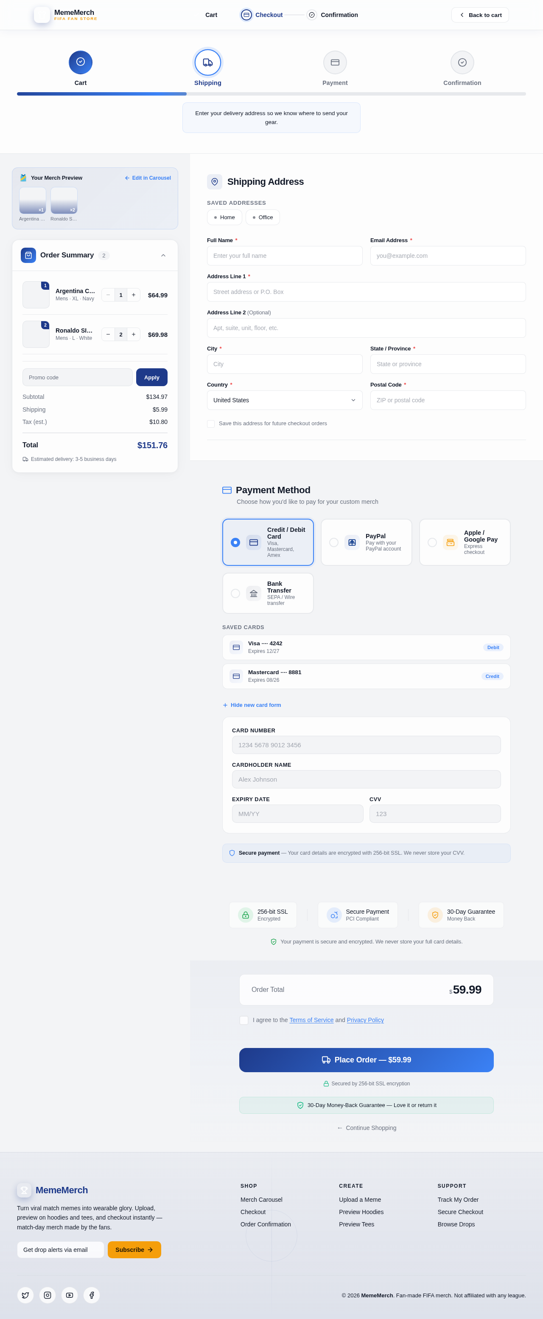Click the Secure Payment PCI icon

[x=334, y=915]
